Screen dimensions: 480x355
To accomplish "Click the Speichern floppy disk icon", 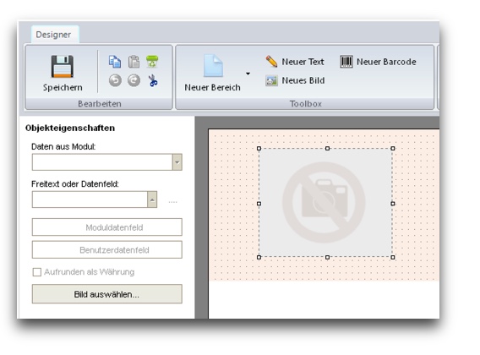I will (63, 67).
